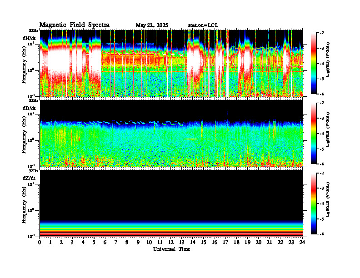Viewport: 360px width, 278px height.
Task: Click the hour "15" tick label on the time axis
Action: point(204,242)
